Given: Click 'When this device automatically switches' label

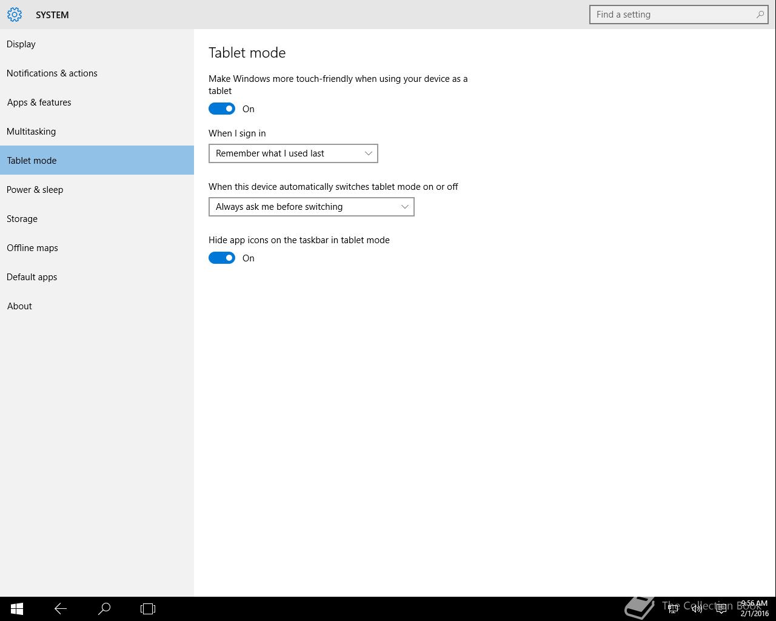Looking at the screenshot, I should point(333,187).
